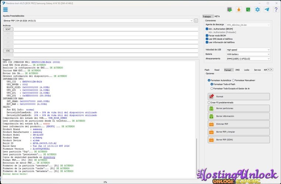The height and width of the screenshot is (184, 281).
Task: Click Borrar particiones button
Action: [239, 108]
